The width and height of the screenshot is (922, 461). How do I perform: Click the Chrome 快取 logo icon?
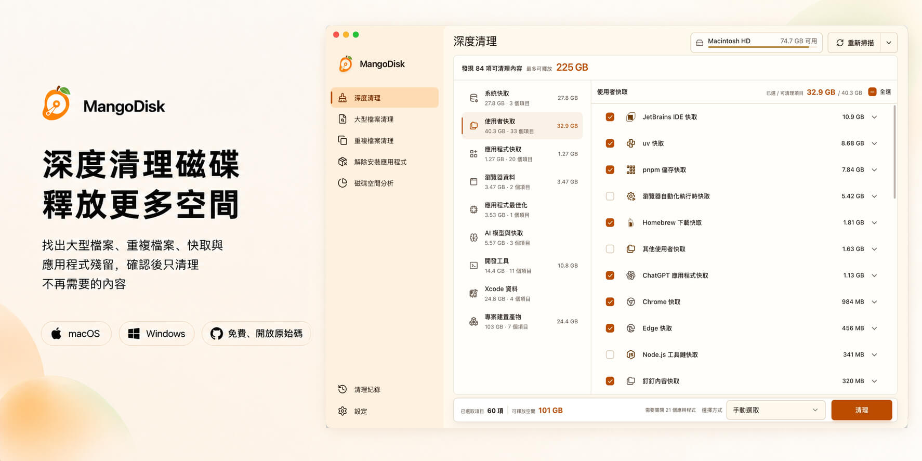point(630,302)
